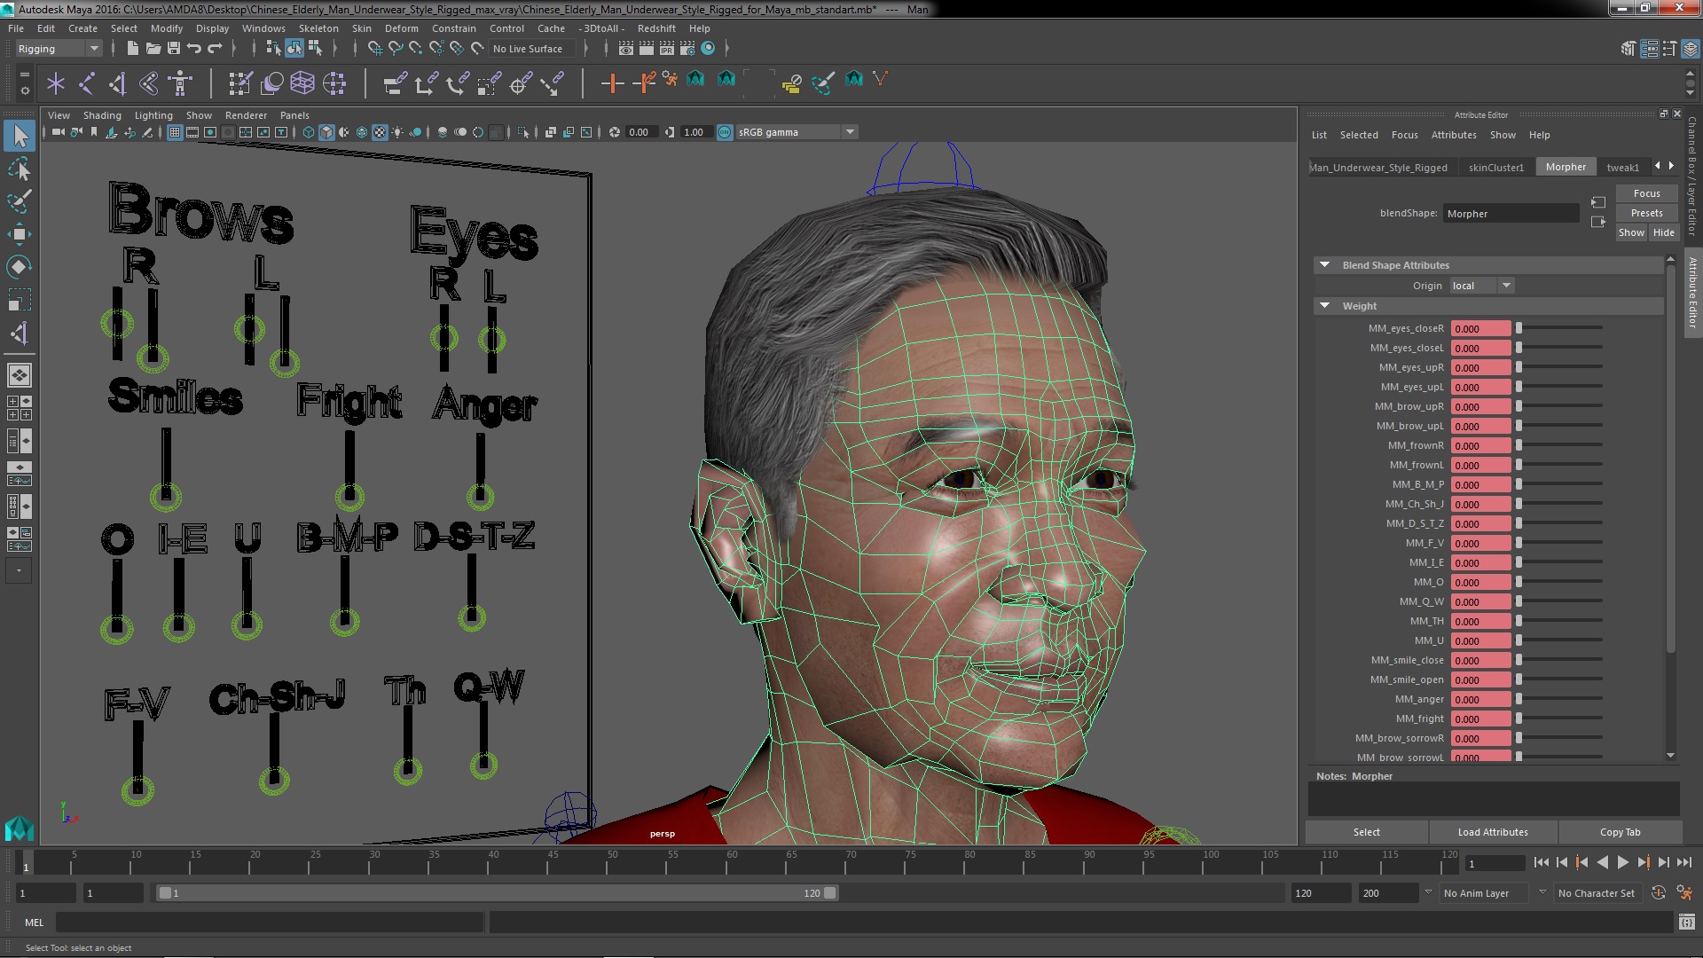Image resolution: width=1703 pixels, height=958 pixels.
Task: Click the Select button at panel bottom
Action: tap(1366, 832)
